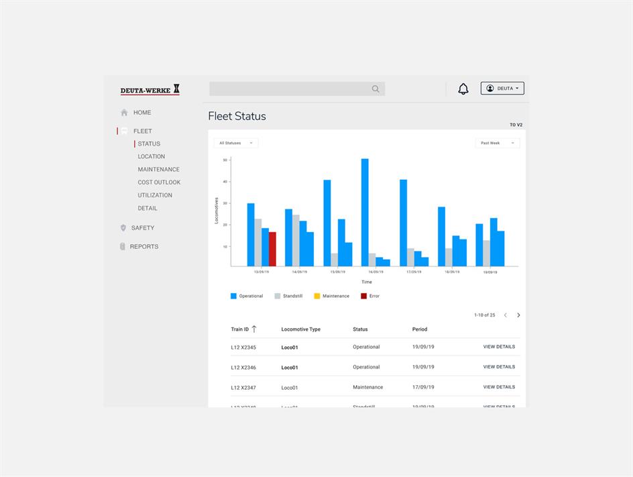Toggle Error series in chart legend

370,296
